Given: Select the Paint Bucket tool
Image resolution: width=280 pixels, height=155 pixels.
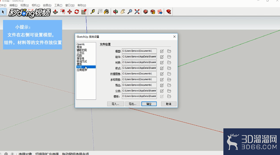Looking at the screenshot, I should point(107,12).
